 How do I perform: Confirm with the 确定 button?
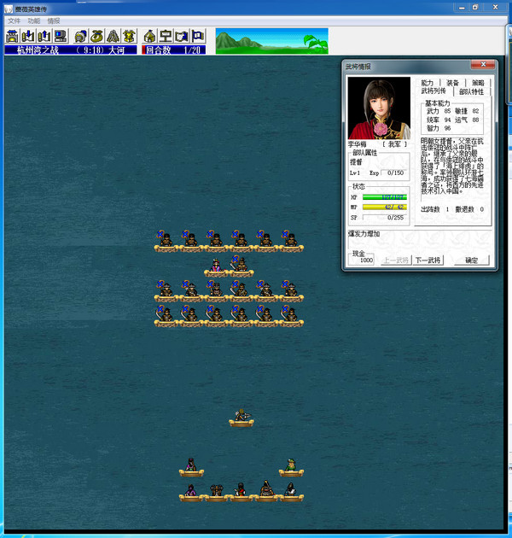472,260
